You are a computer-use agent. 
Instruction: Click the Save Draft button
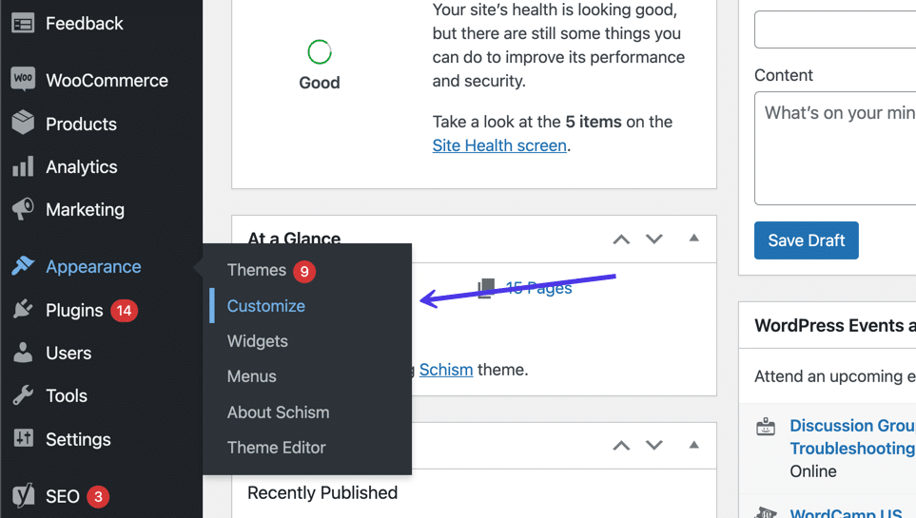point(806,240)
